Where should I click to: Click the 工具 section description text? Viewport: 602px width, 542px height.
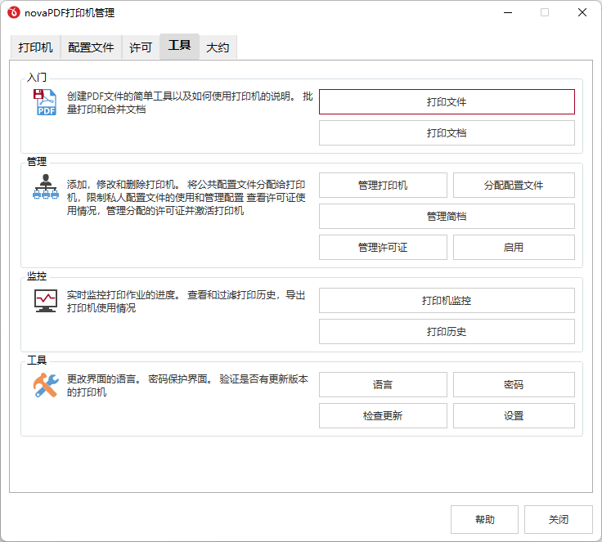187,385
